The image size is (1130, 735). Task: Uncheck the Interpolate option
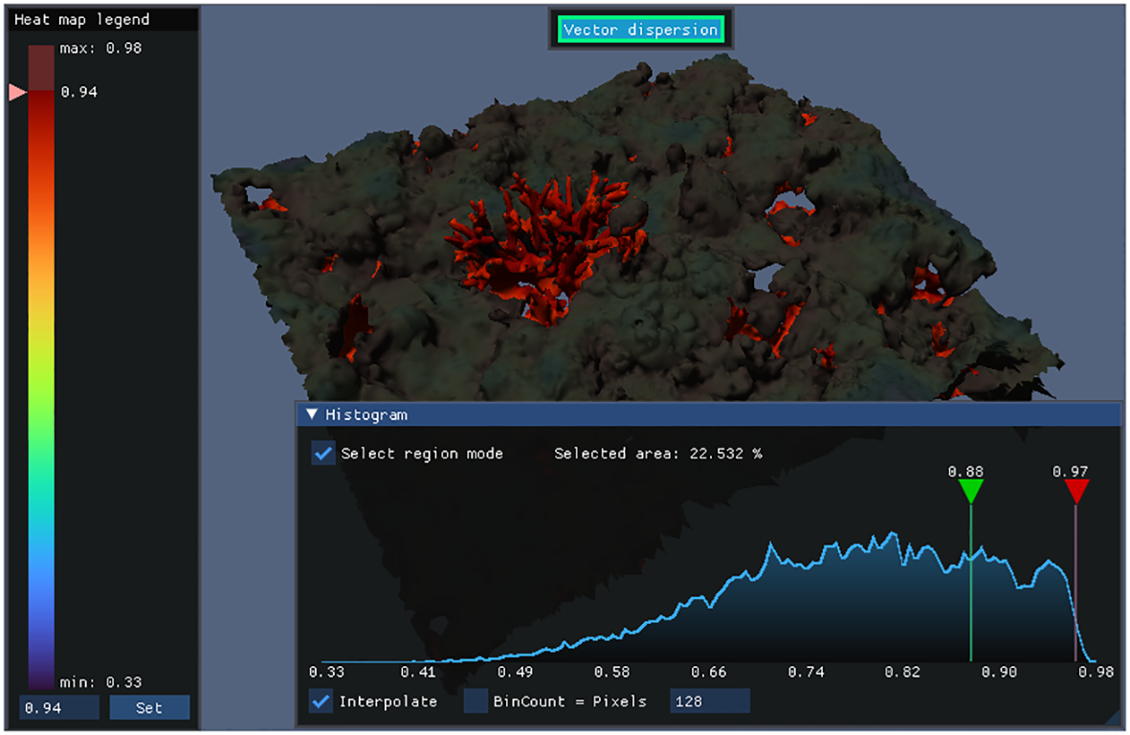(x=321, y=702)
